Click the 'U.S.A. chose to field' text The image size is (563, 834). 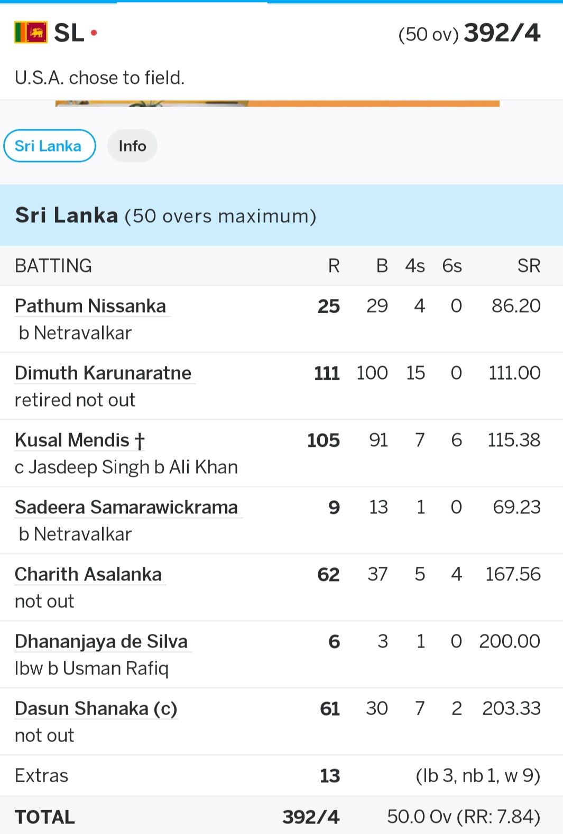(100, 78)
